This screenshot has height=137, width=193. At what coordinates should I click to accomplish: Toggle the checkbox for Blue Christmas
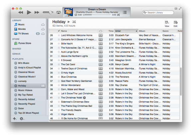coord(59,77)
